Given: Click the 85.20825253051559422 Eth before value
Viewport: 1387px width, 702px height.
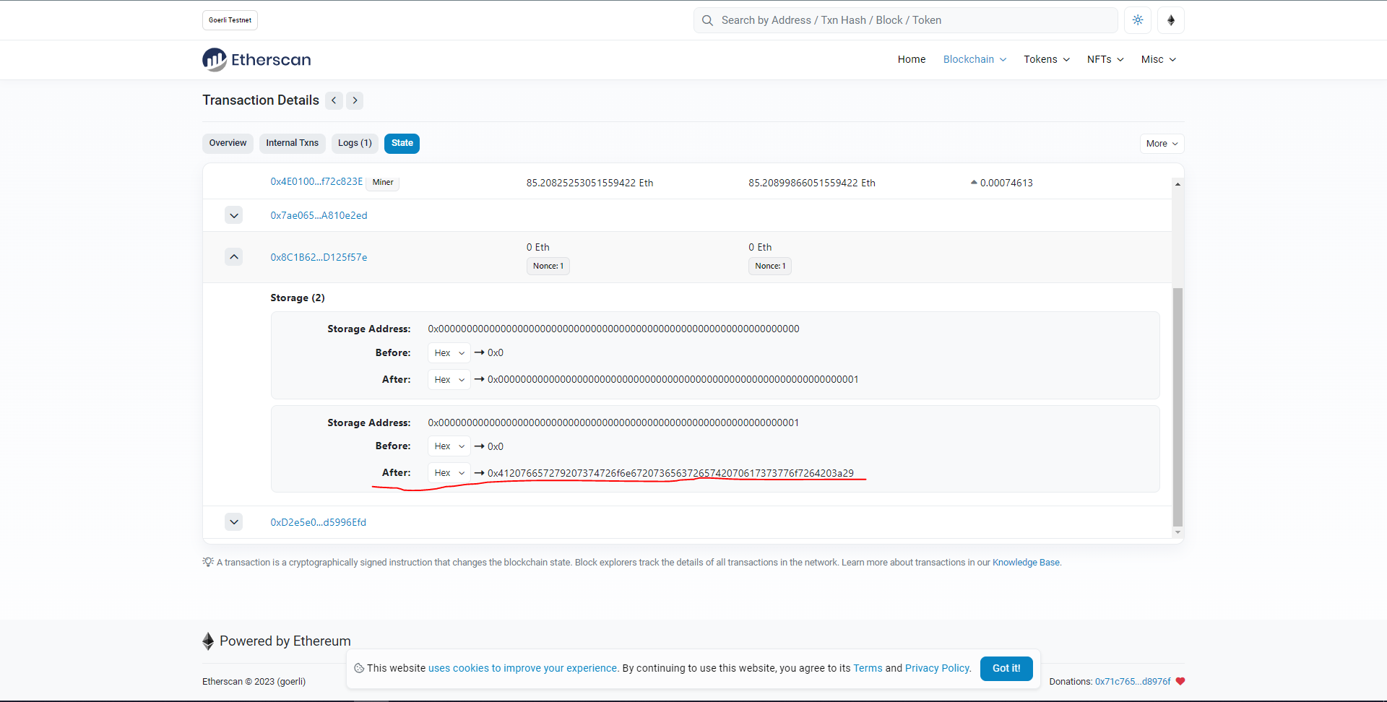Looking at the screenshot, I should tap(589, 183).
